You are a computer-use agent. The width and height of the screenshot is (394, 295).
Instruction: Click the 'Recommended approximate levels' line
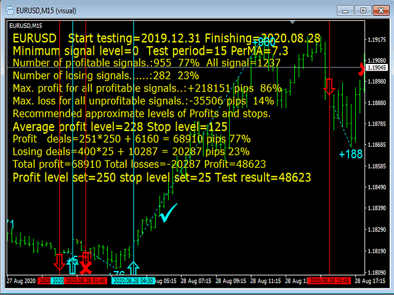point(142,114)
